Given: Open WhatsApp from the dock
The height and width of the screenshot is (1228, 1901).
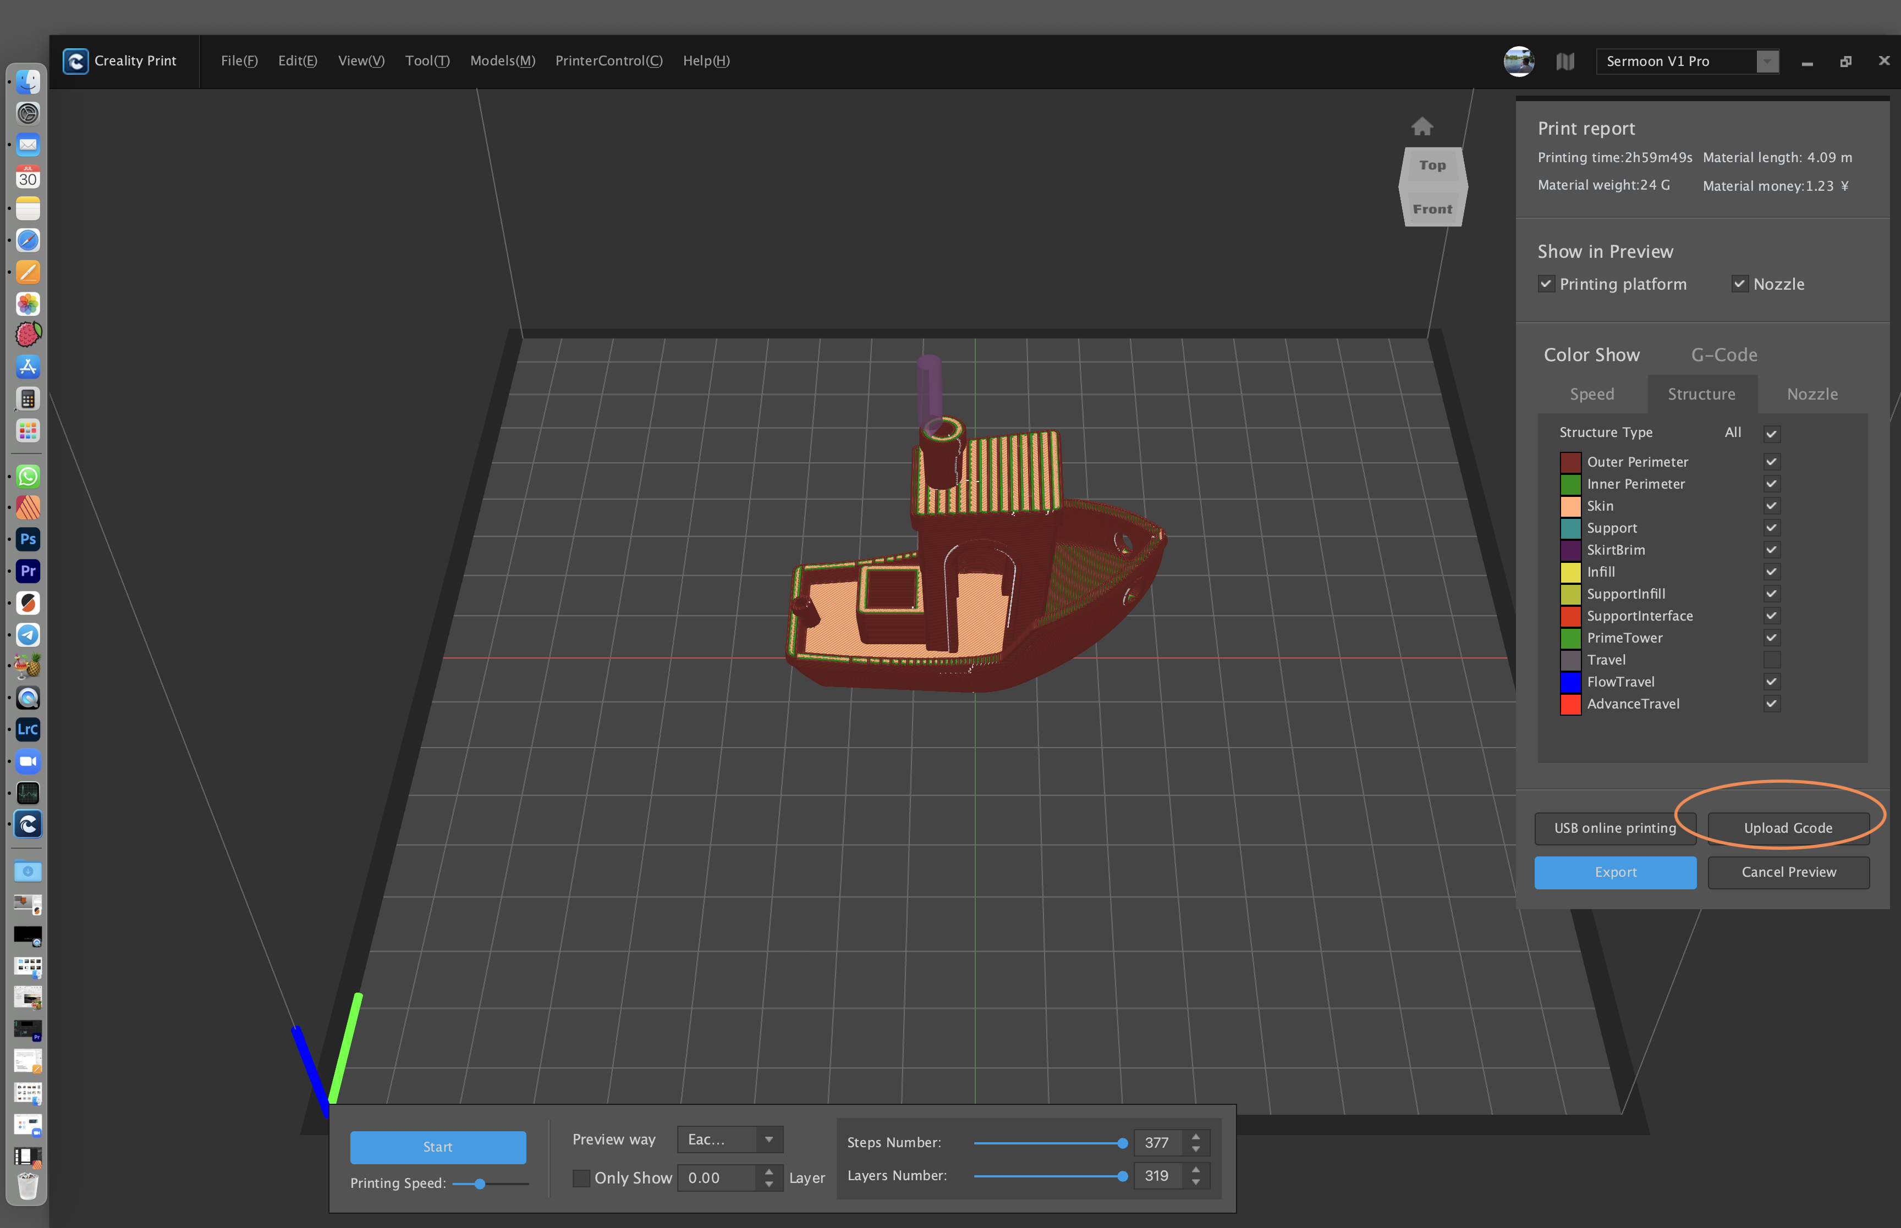Looking at the screenshot, I should tap(28, 476).
